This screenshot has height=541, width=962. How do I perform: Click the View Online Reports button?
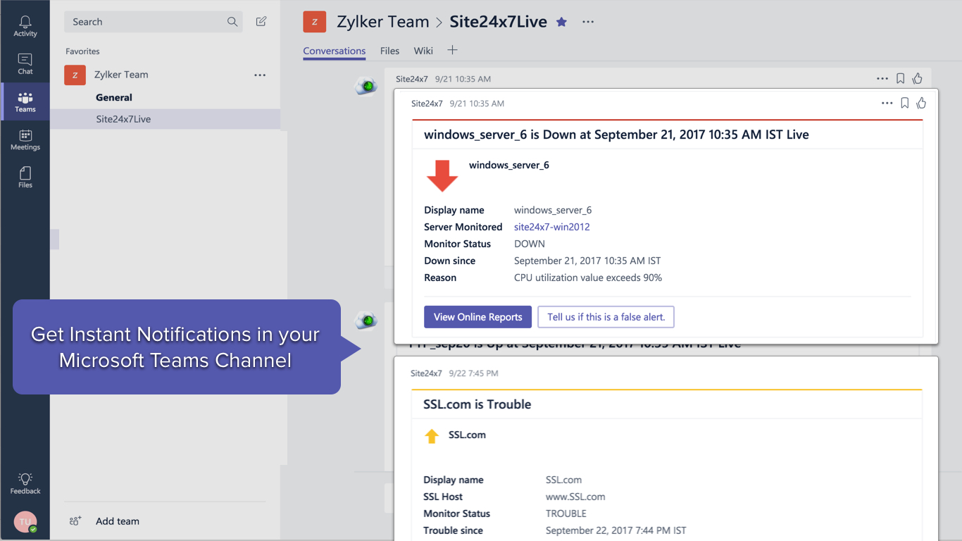(477, 317)
